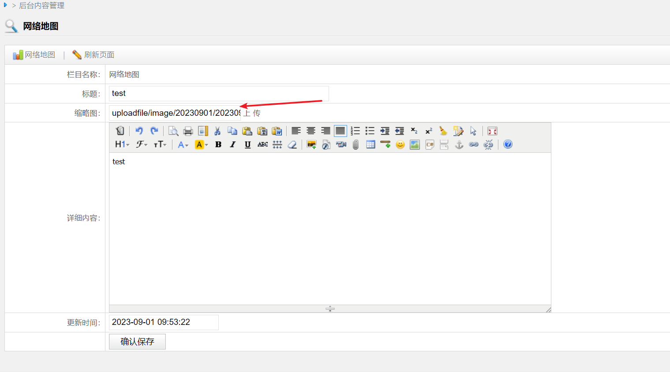Insert an anchor
Viewport: 670px width, 372px height.
coord(459,144)
